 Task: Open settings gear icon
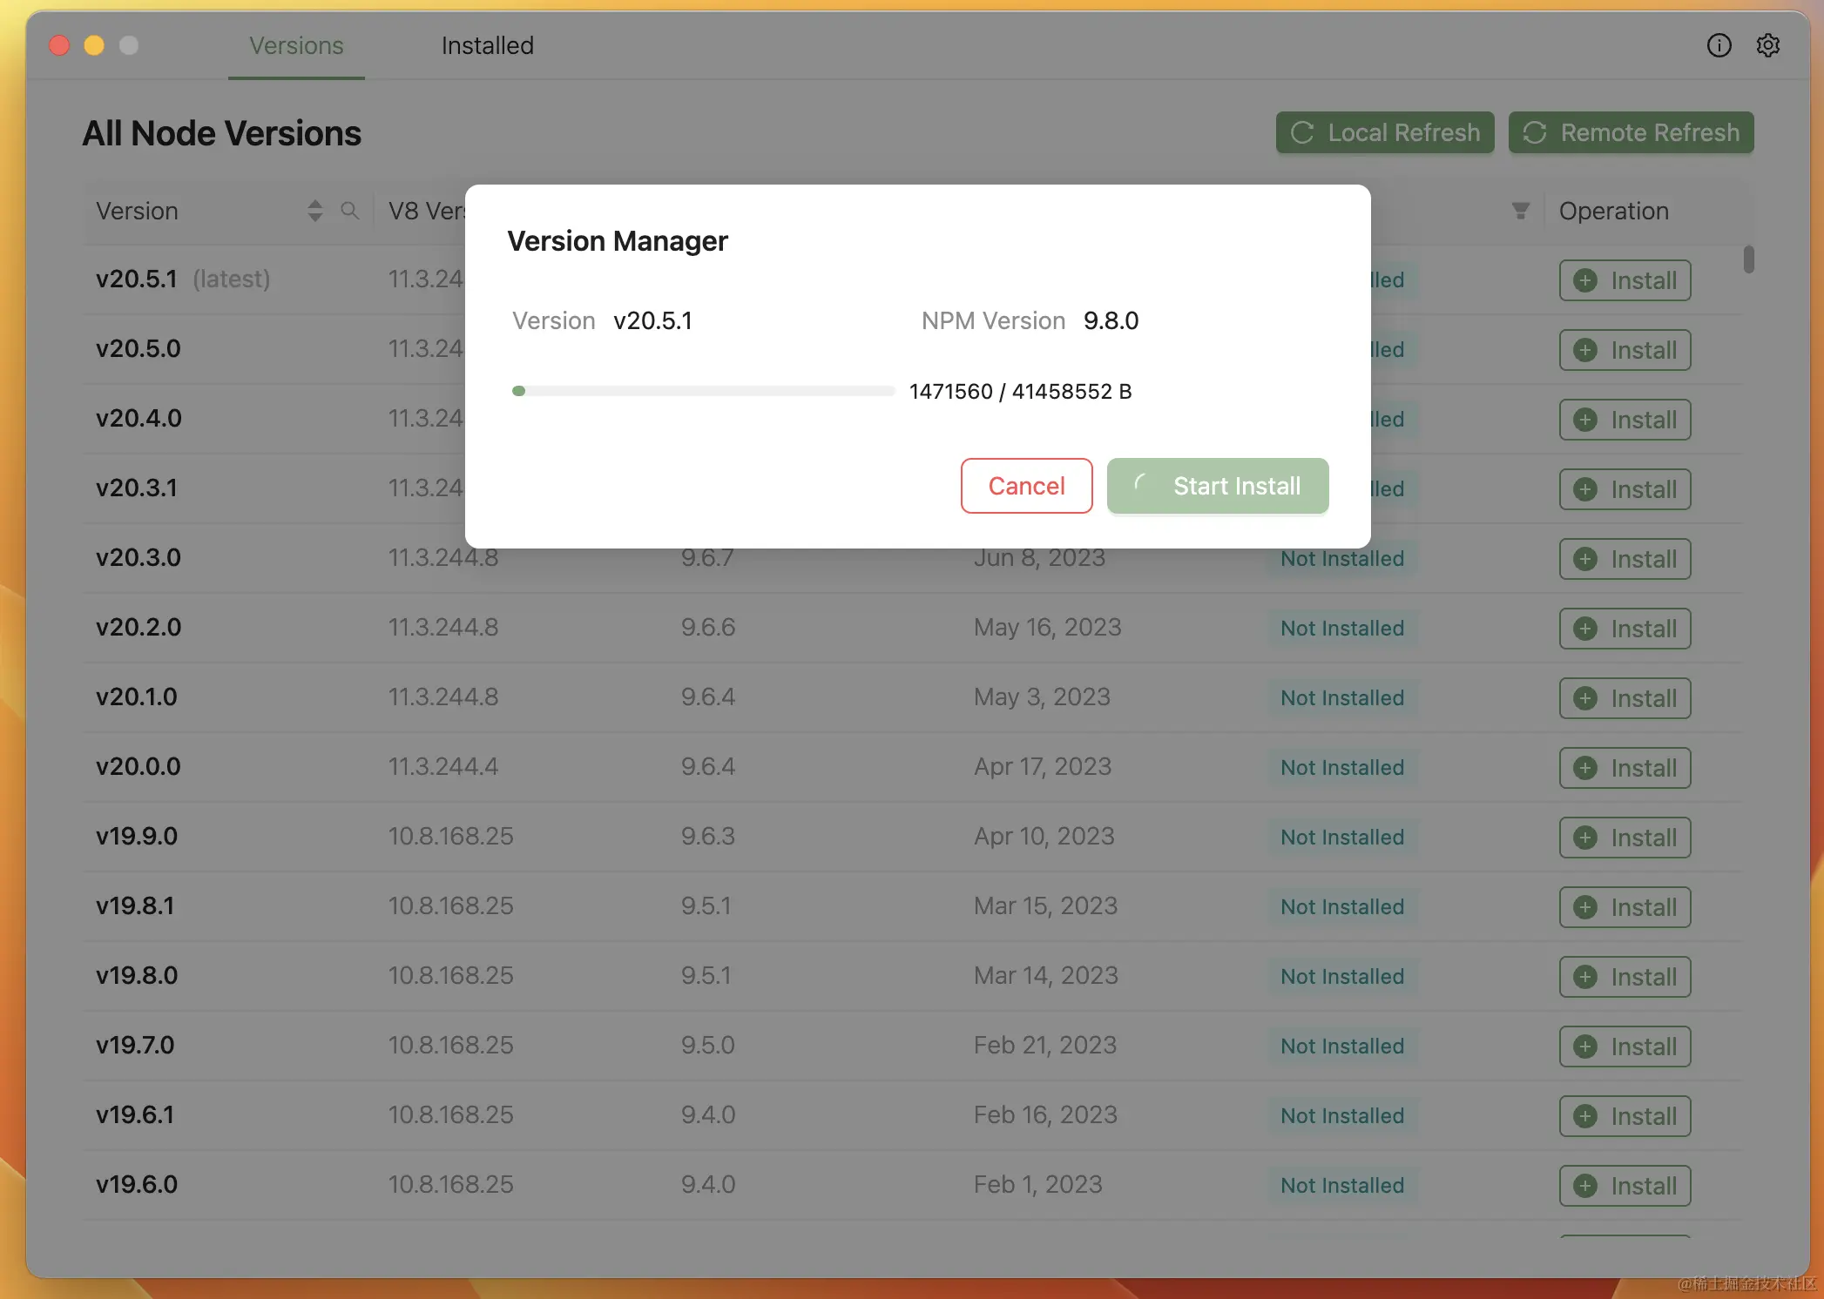coord(1767,45)
